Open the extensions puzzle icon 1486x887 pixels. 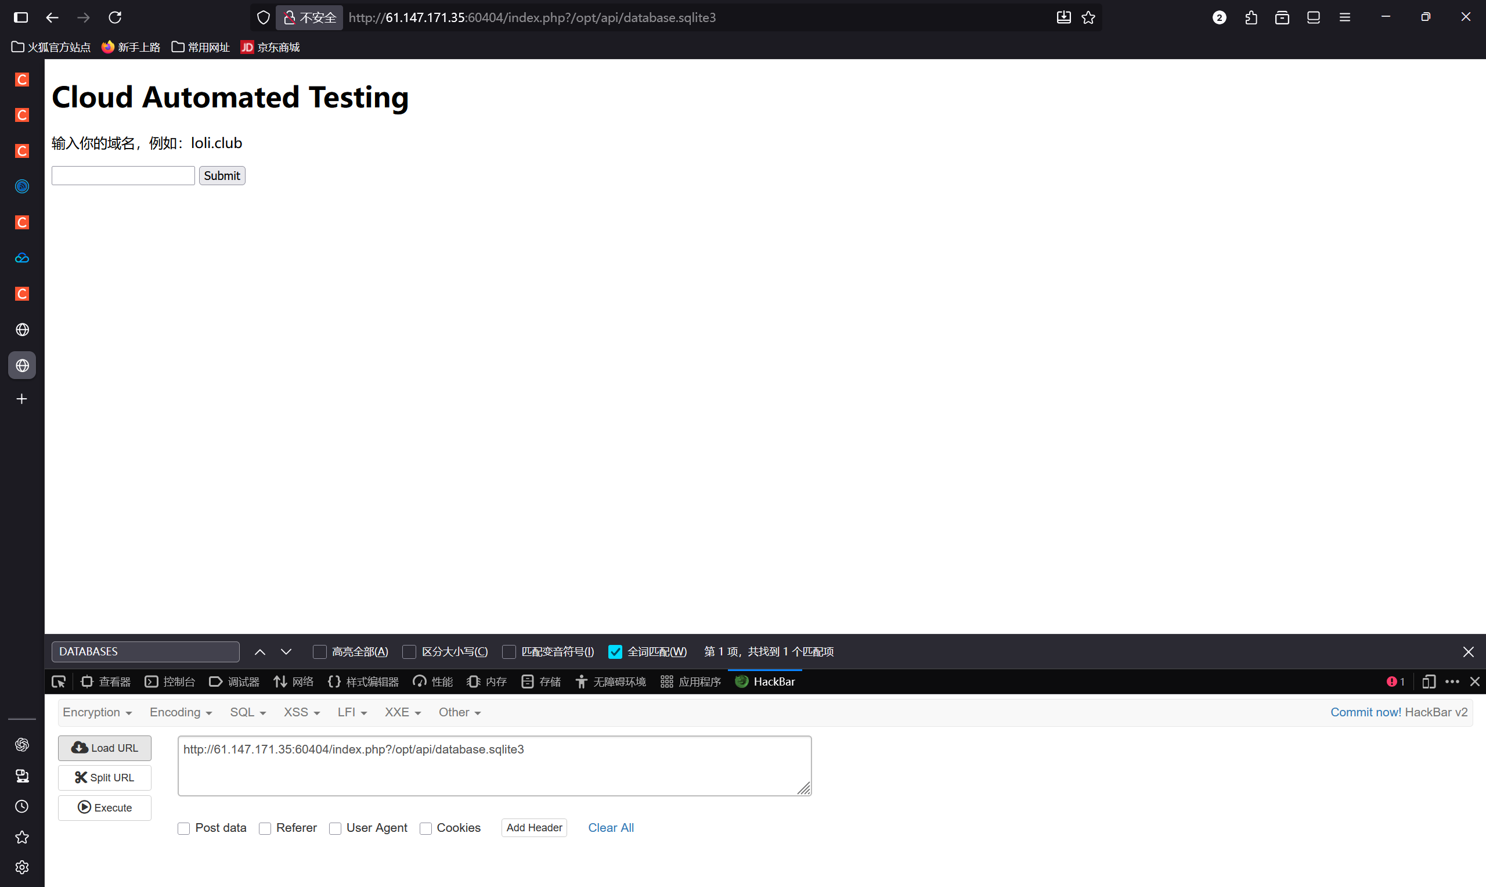point(1250,17)
